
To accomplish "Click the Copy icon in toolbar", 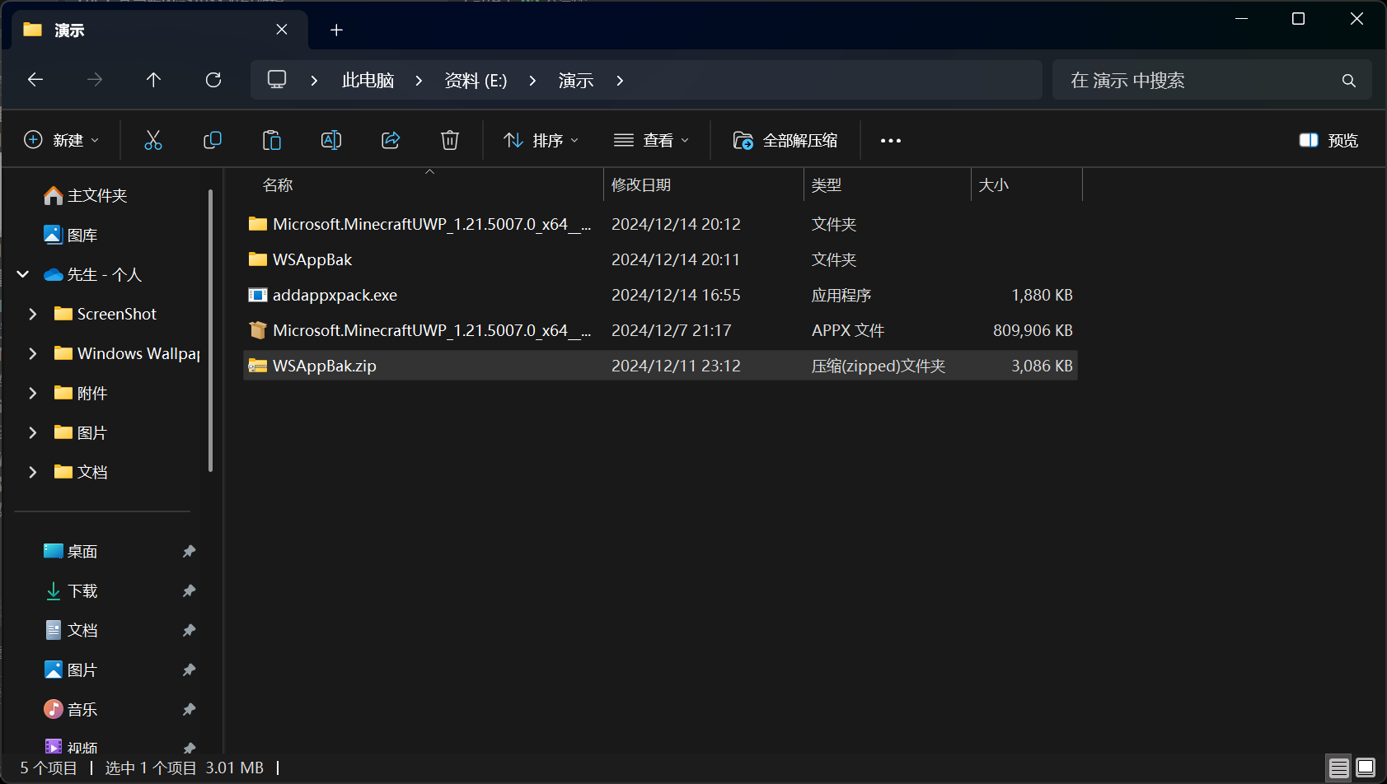I will [x=213, y=140].
